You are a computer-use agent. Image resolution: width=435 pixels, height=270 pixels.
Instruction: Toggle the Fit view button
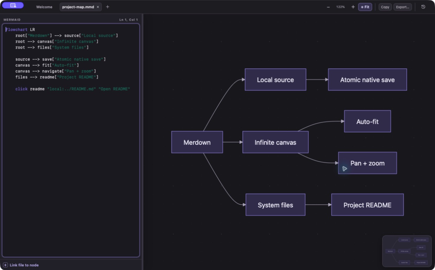pyautogui.click(x=365, y=7)
